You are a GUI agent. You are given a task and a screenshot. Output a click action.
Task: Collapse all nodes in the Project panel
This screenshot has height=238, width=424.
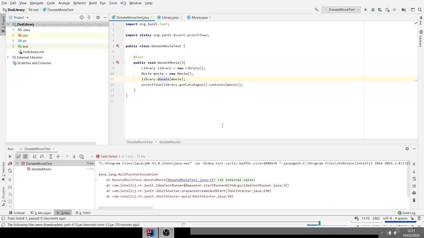(x=89, y=18)
